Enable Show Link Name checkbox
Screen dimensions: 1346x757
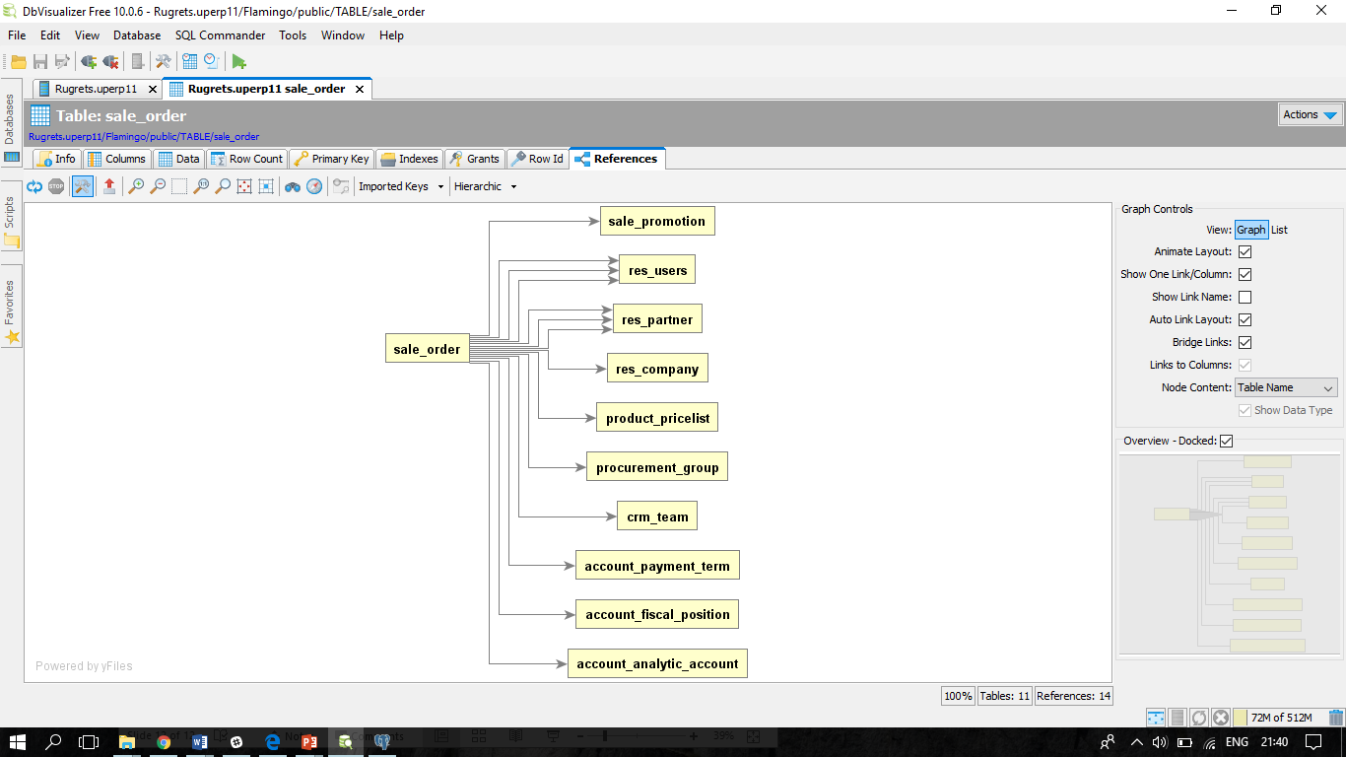point(1245,298)
